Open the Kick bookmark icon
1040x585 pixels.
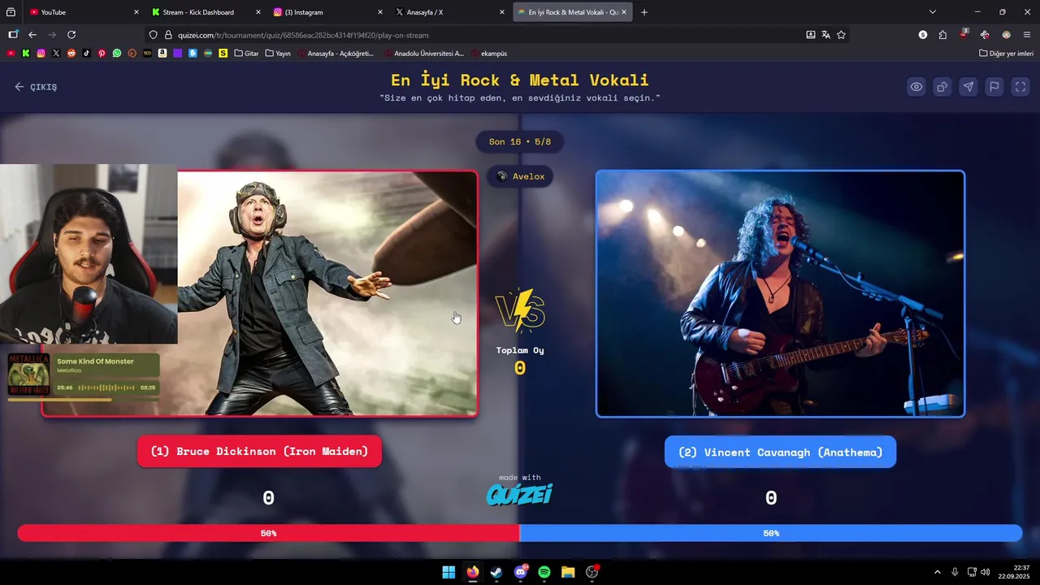click(x=26, y=53)
